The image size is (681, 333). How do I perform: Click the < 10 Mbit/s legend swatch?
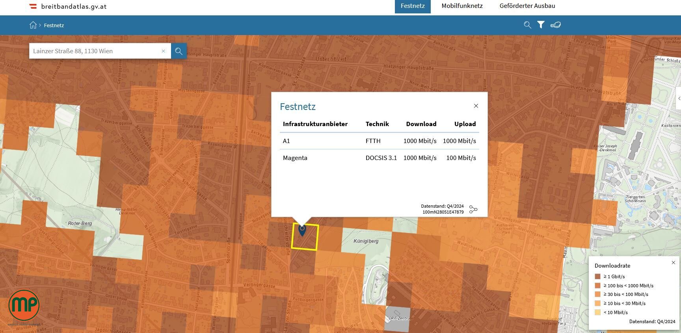597,313
